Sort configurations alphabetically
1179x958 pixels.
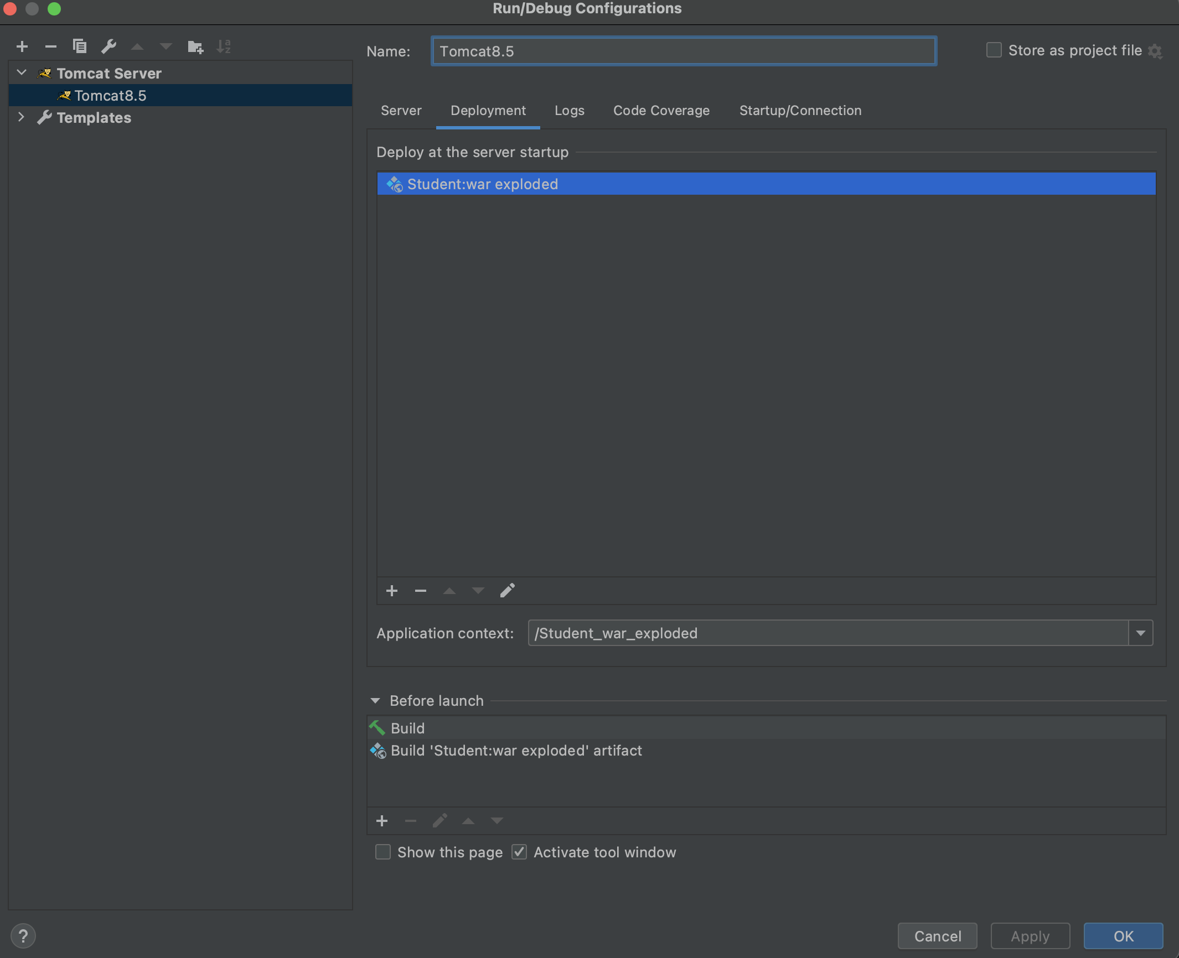(x=224, y=46)
